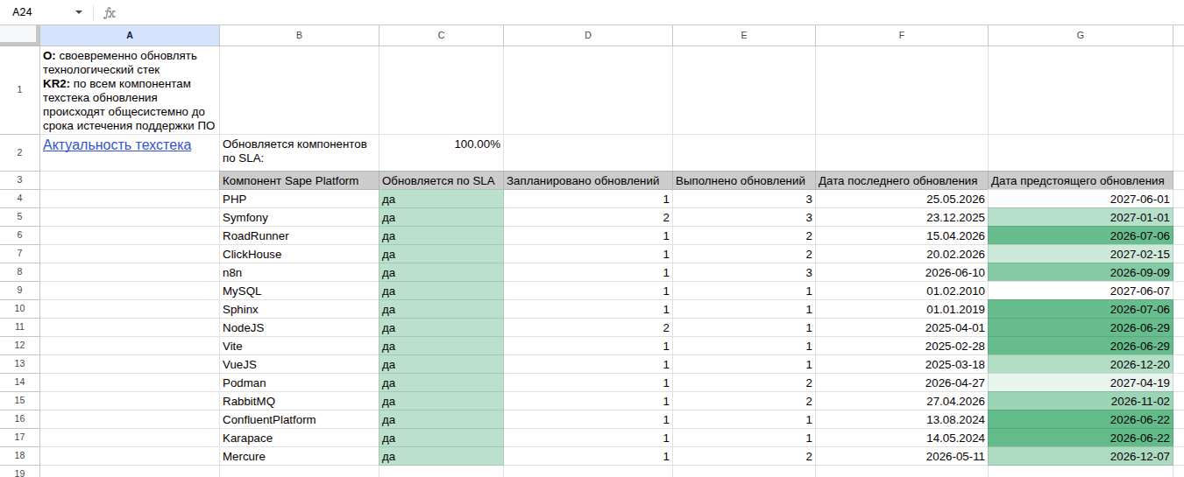Select the RabbitMQ component cell

[299, 401]
